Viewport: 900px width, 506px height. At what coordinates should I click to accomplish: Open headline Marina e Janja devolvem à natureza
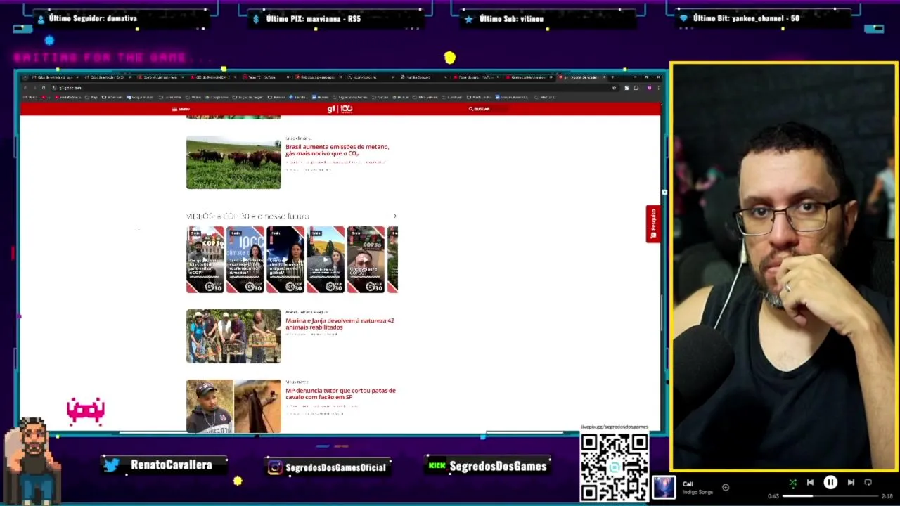pyautogui.click(x=340, y=324)
